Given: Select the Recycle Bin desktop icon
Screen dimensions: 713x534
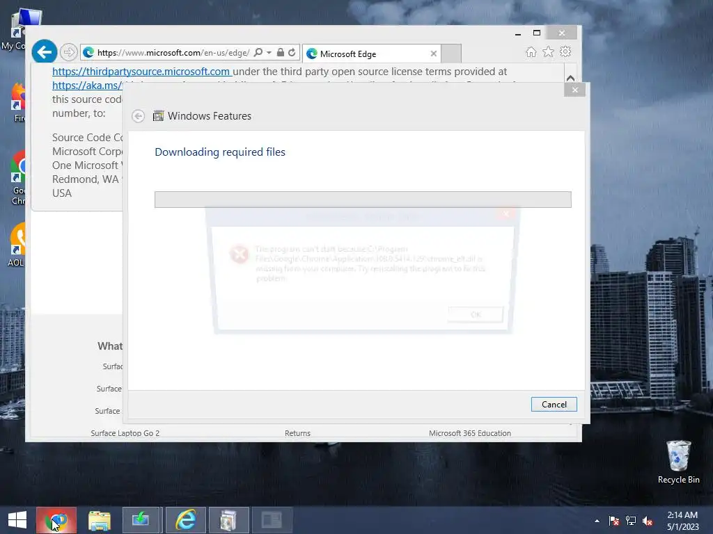Looking at the screenshot, I should pos(678,462).
